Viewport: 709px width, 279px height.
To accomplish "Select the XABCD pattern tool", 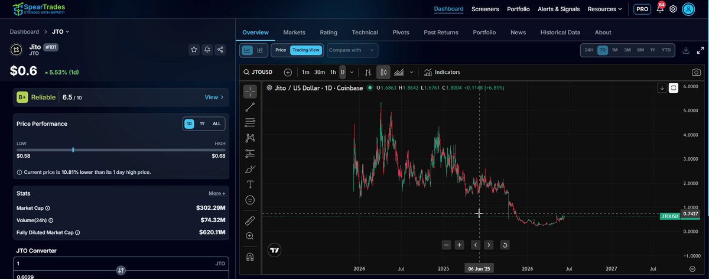I will click(250, 138).
